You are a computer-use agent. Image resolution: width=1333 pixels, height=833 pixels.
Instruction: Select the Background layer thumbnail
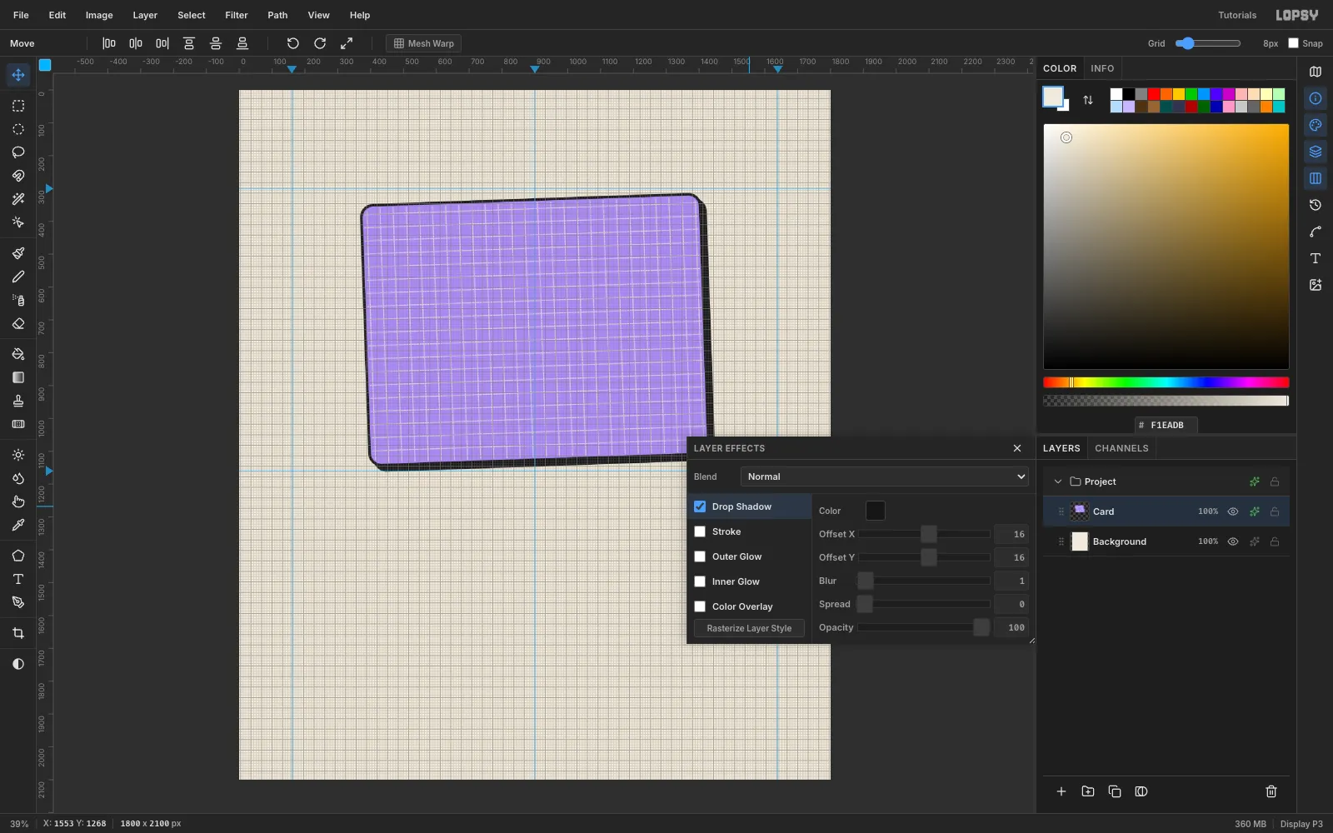click(x=1080, y=541)
